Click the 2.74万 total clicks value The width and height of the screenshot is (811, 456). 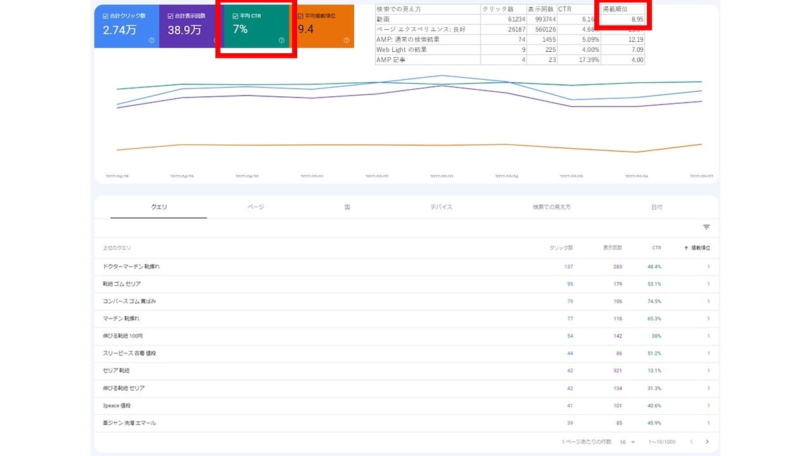tap(118, 30)
